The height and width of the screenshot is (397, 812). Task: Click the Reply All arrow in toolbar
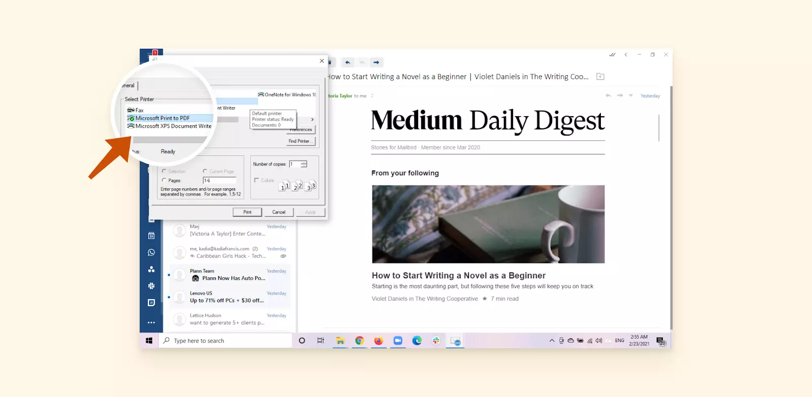(x=362, y=62)
